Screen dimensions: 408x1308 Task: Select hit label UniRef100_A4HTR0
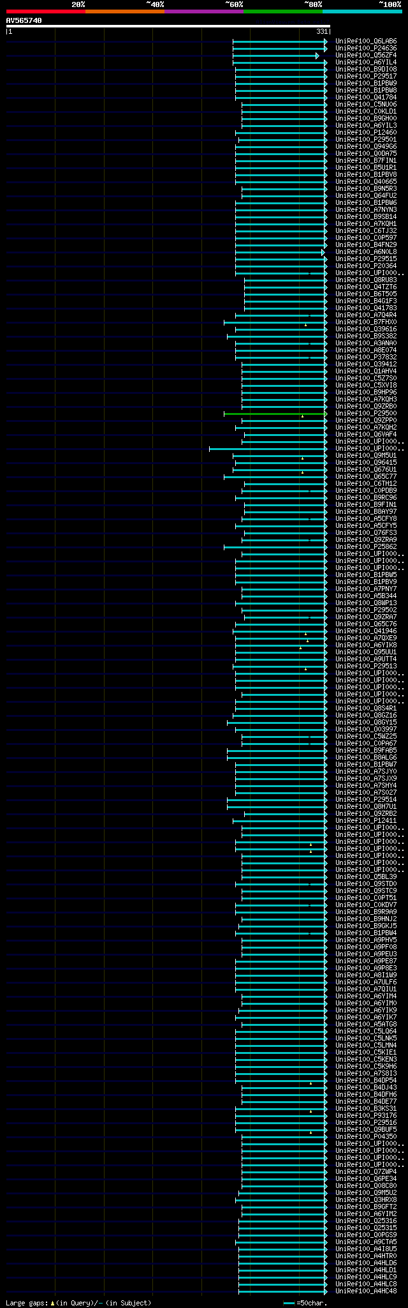pyautogui.click(x=366, y=1256)
